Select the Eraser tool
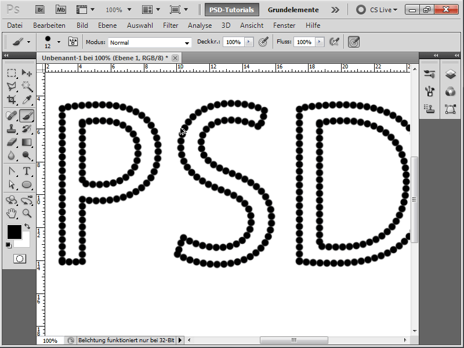The width and height of the screenshot is (464, 348). click(12, 142)
